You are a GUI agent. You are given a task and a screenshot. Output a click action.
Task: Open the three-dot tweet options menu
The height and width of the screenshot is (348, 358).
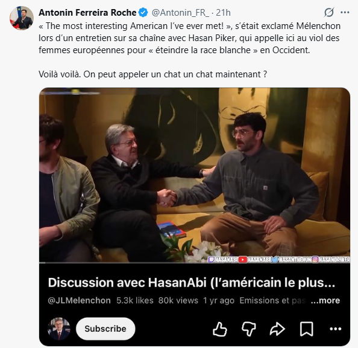(x=345, y=12)
